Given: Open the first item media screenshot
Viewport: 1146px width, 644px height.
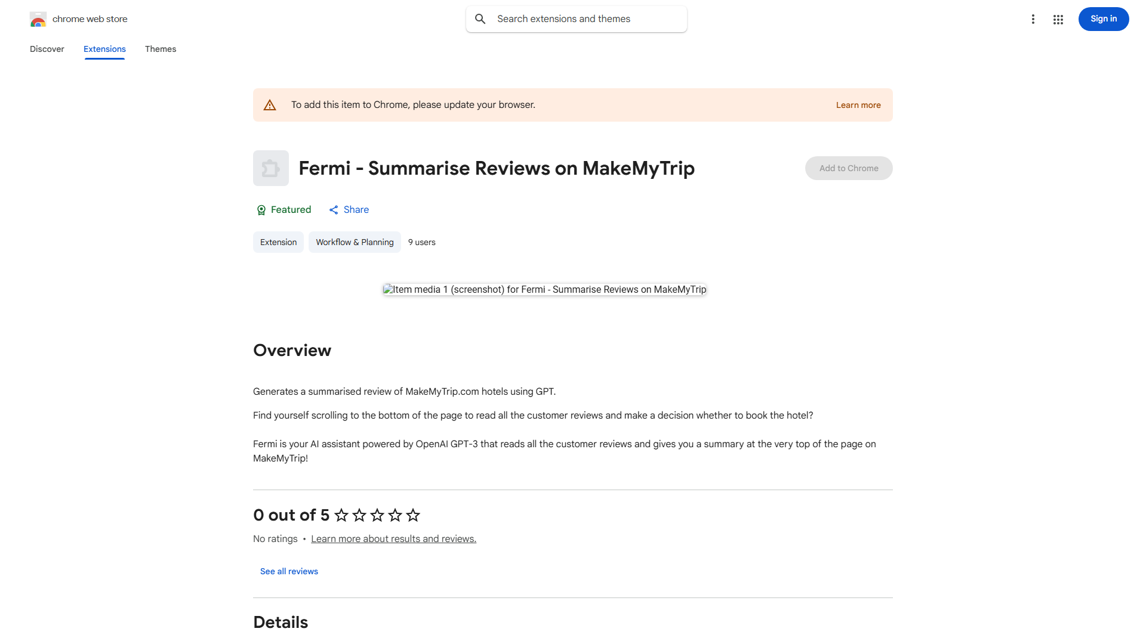Looking at the screenshot, I should 544,289.
